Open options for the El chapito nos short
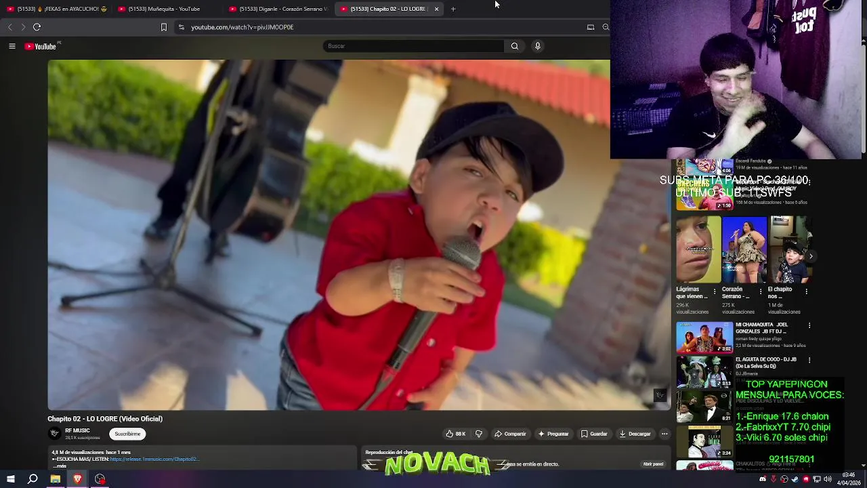Viewport: 867px width, 488px height. [x=806, y=291]
